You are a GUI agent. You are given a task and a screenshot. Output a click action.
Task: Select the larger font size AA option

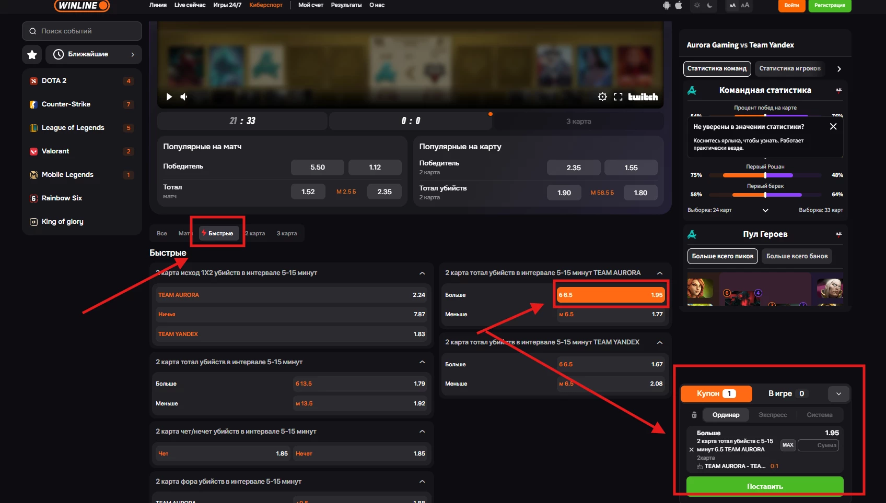[745, 5]
